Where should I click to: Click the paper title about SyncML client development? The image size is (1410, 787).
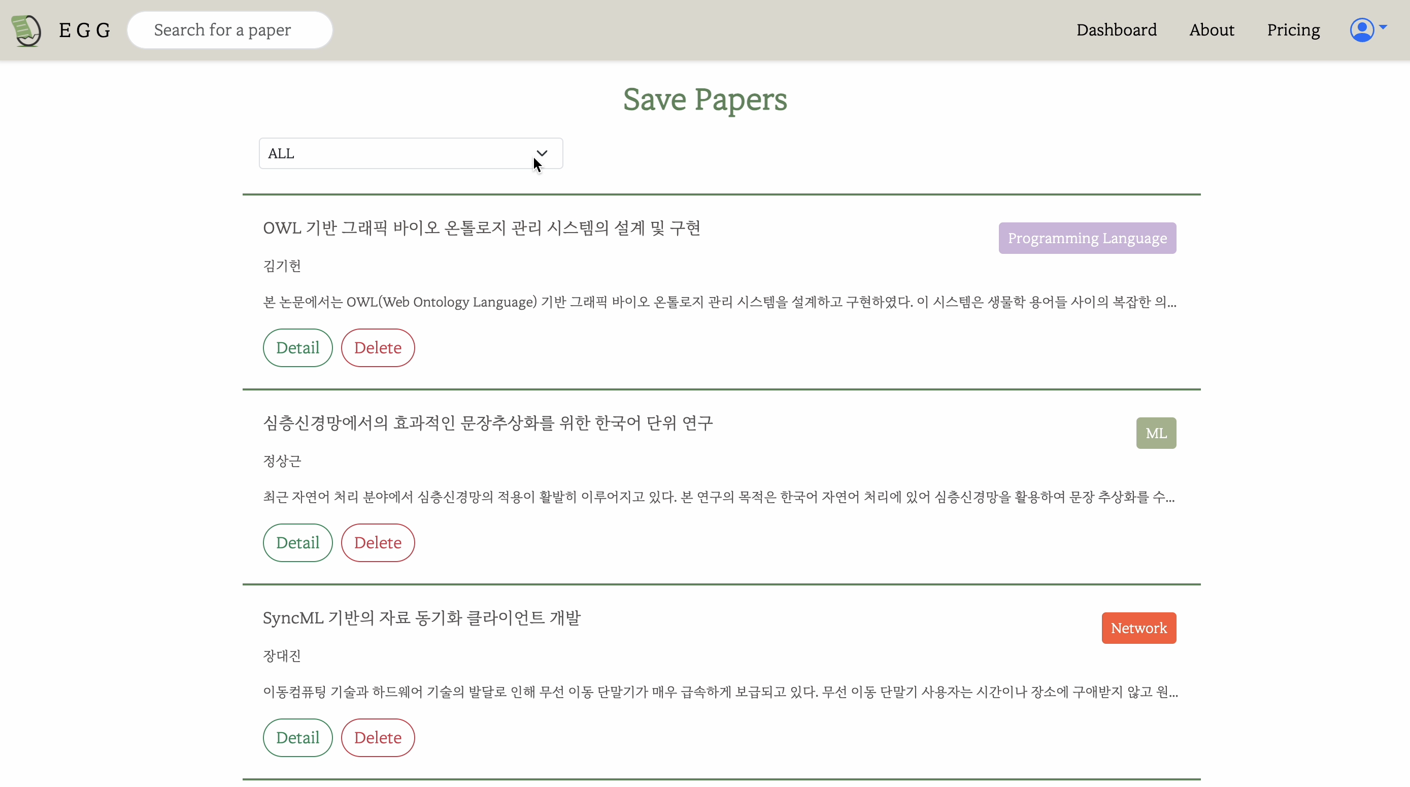421,618
